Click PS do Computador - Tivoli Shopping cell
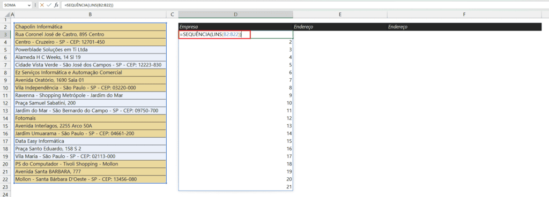The width and height of the screenshot is (549, 197). 90,164
